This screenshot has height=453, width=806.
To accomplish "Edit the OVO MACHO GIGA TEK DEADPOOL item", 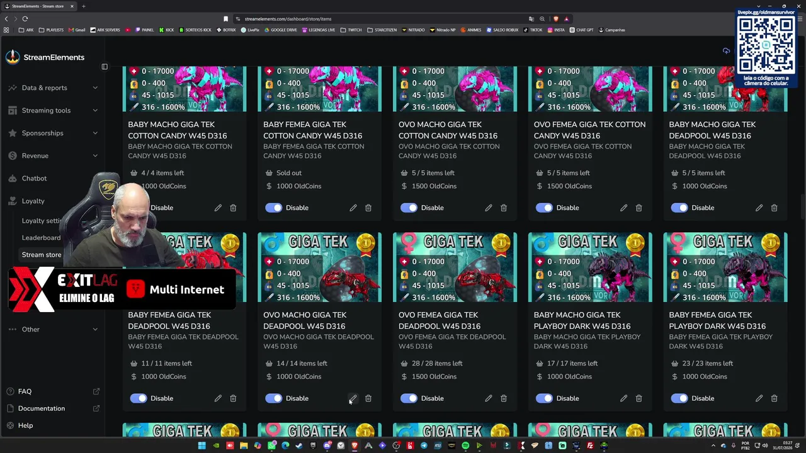I will tap(353, 398).
